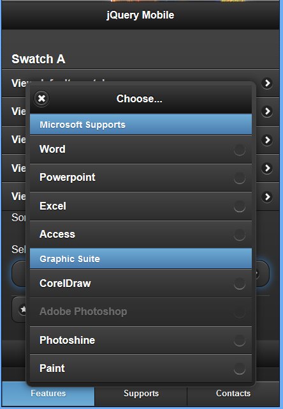The height and width of the screenshot is (409, 283).
Task: Switch to the Features tab
Action: coord(48,394)
